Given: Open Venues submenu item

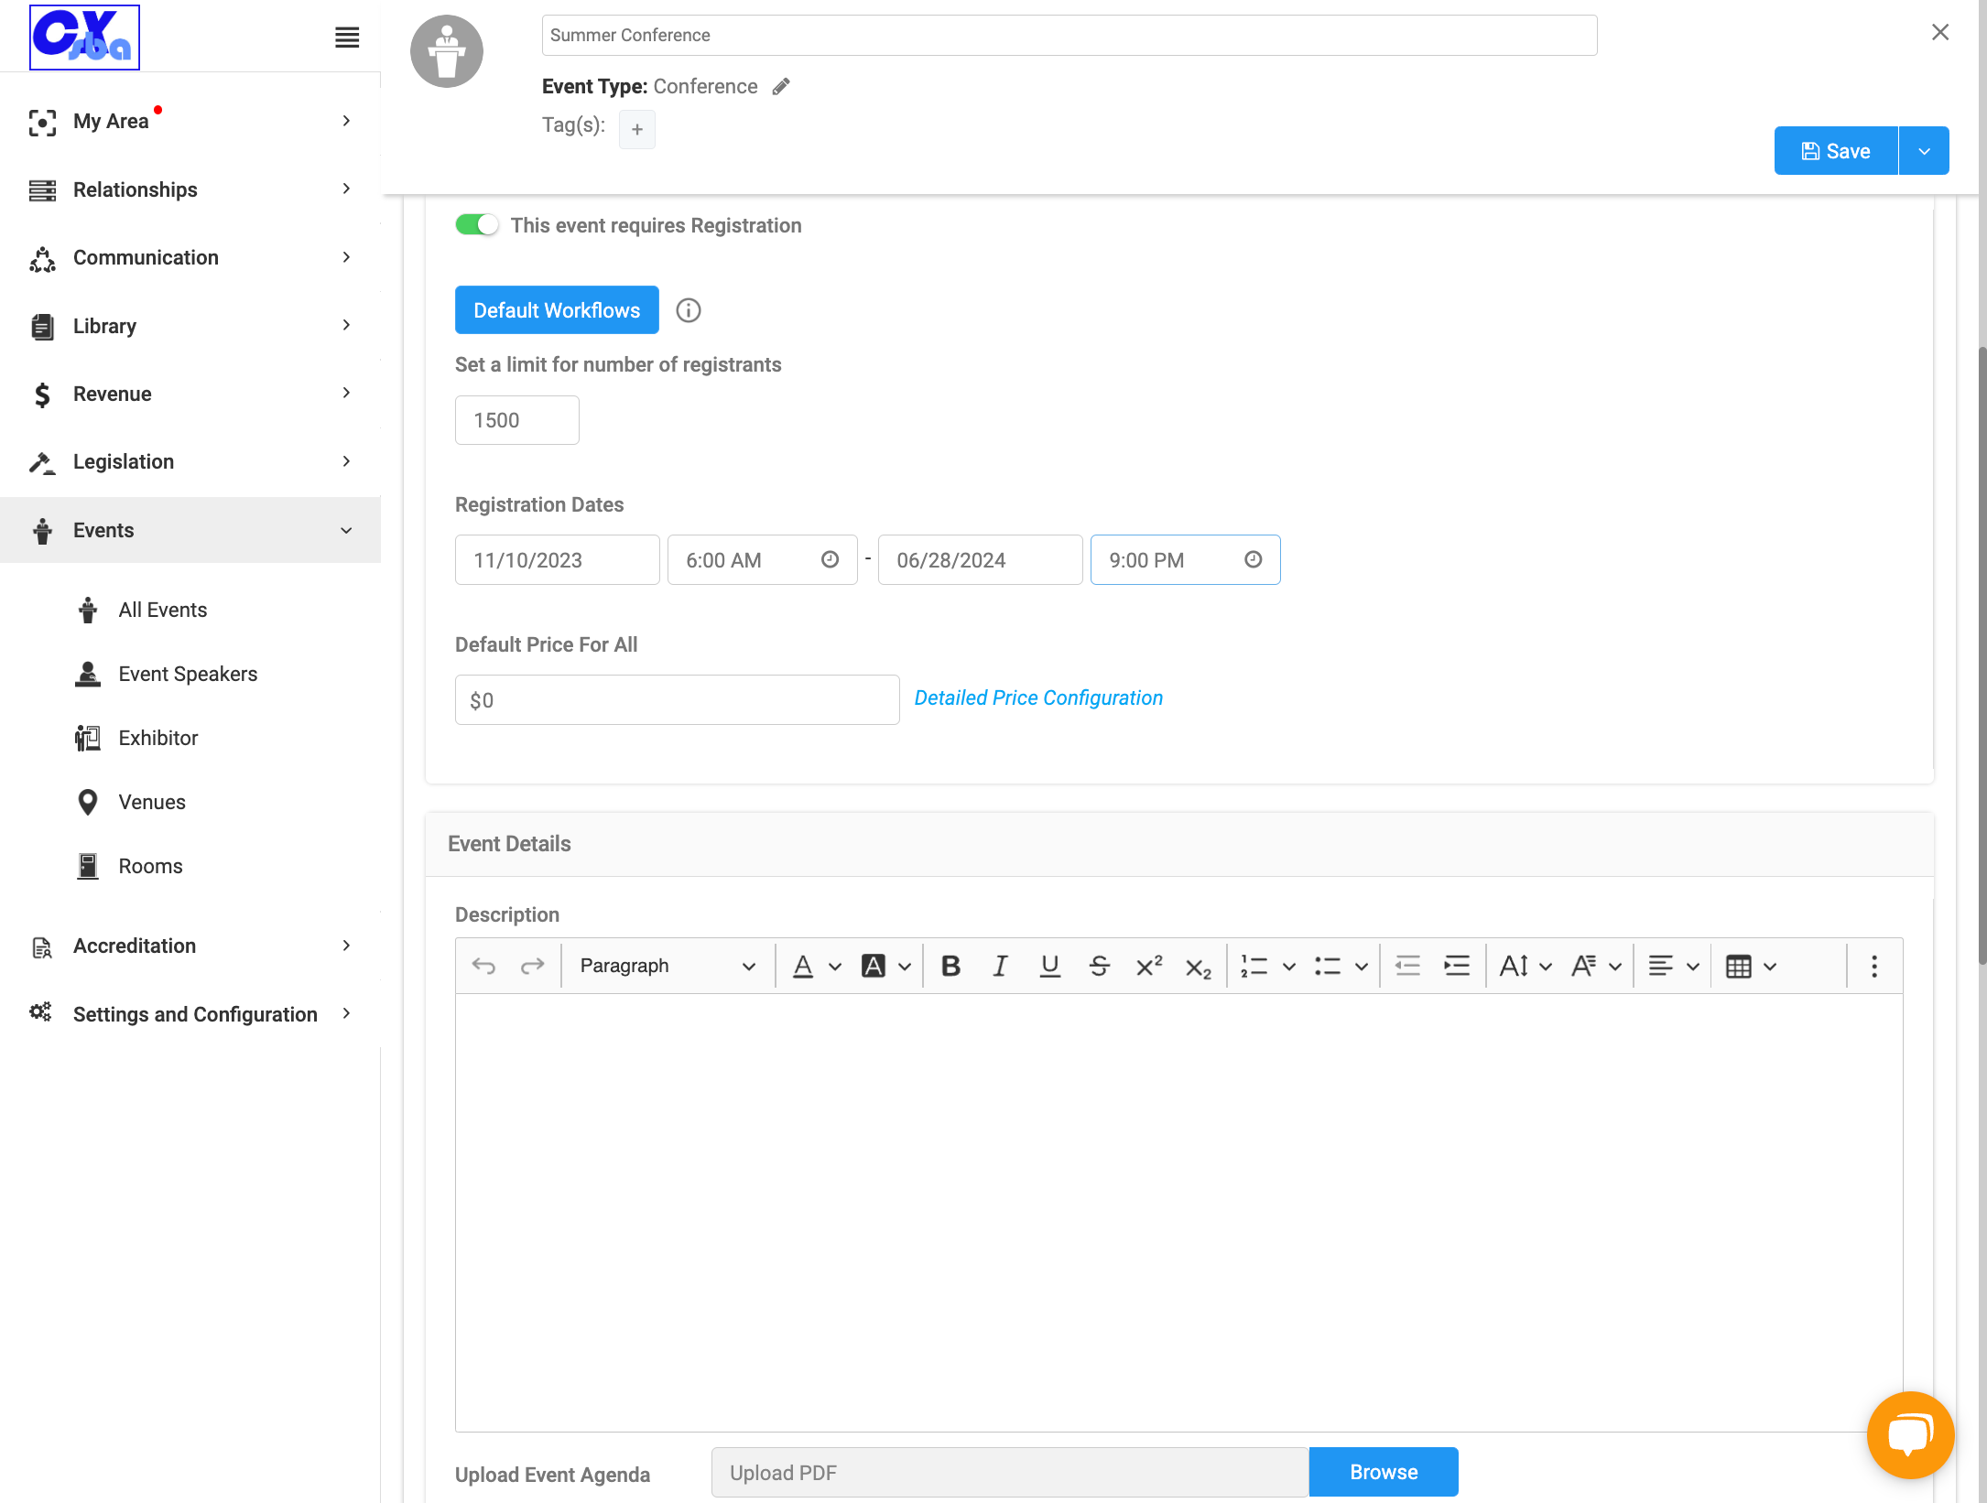Looking at the screenshot, I should tap(152, 802).
